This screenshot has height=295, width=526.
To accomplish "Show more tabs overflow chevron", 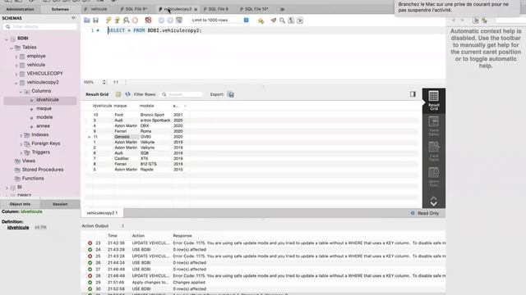I will [282, 9].
